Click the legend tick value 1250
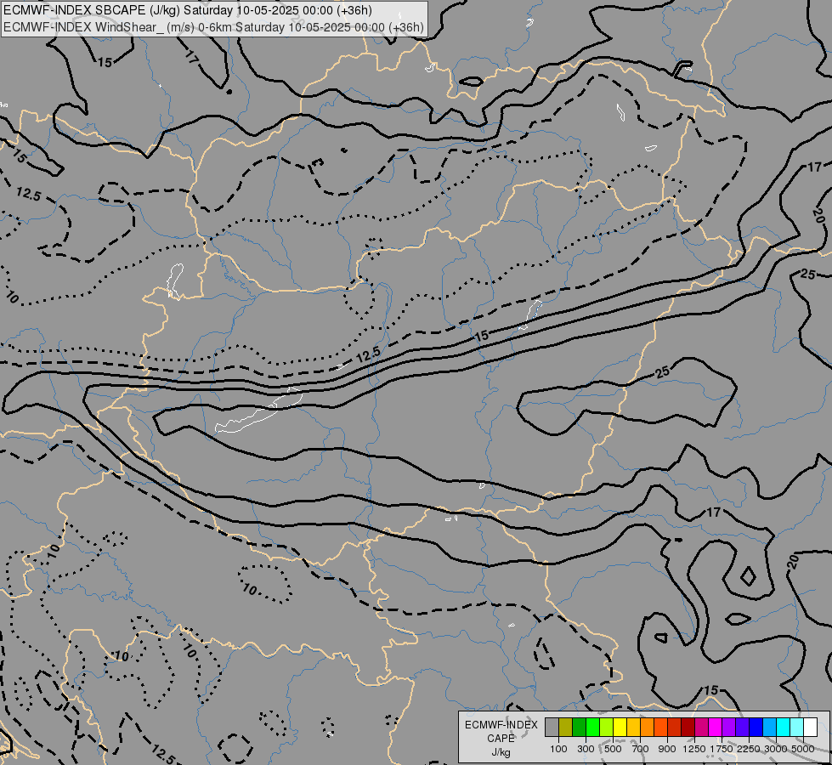 pos(694,749)
